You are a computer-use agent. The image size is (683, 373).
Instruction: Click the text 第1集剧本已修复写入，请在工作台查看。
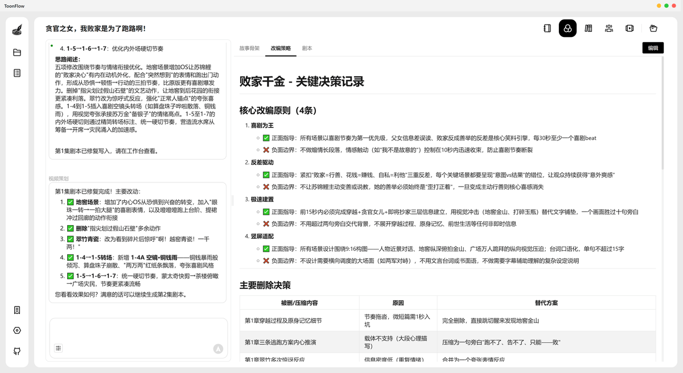tap(106, 151)
